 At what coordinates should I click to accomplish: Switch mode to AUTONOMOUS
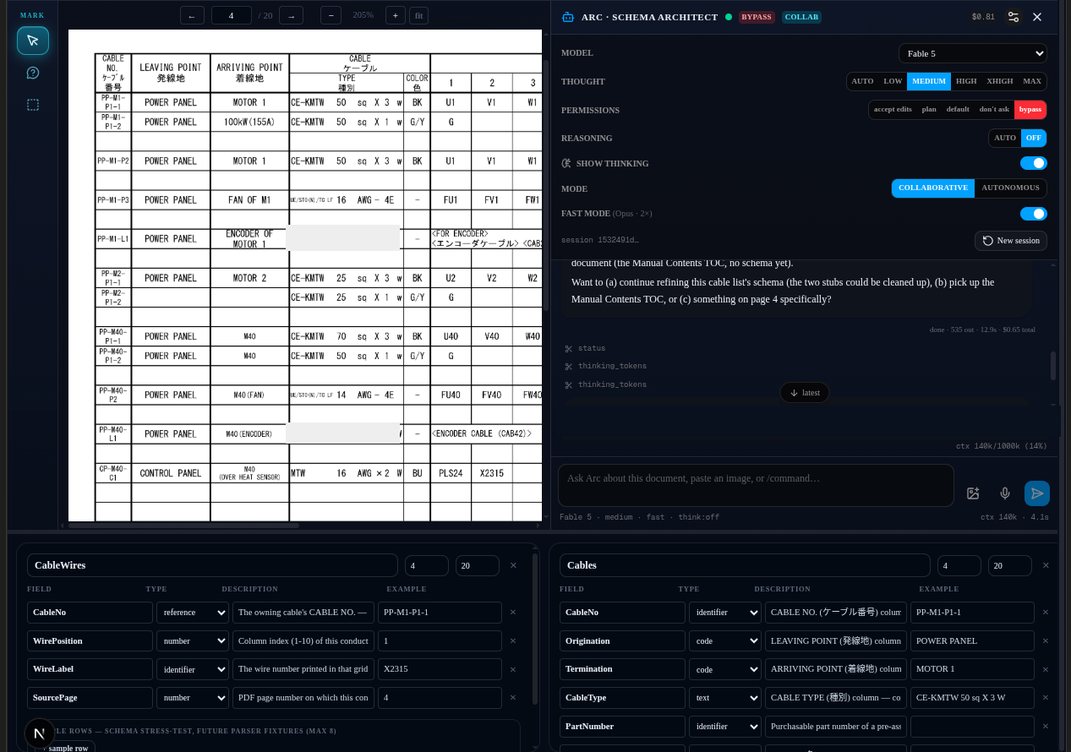coord(1010,188)
